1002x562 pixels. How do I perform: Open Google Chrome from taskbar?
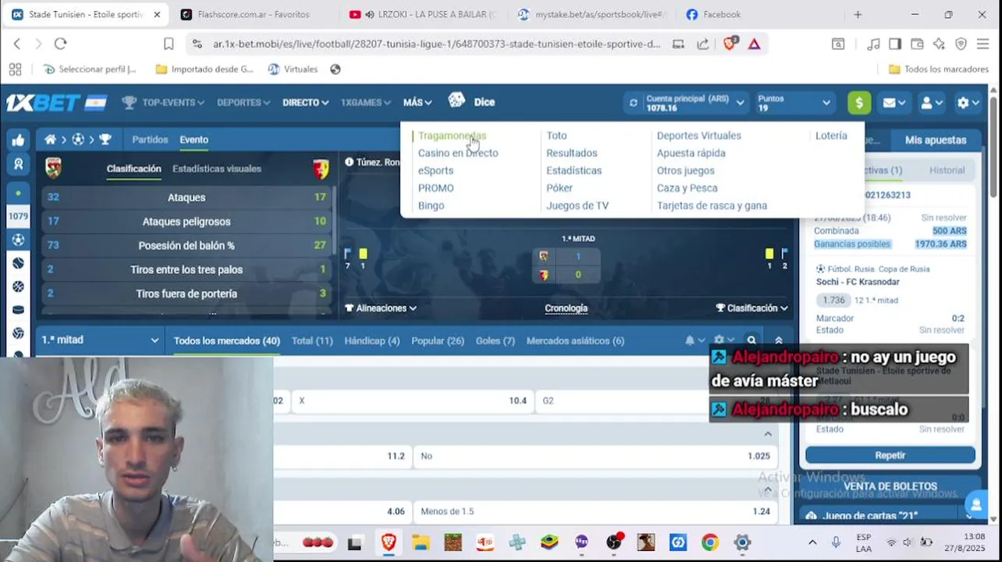tap(709, 542)
